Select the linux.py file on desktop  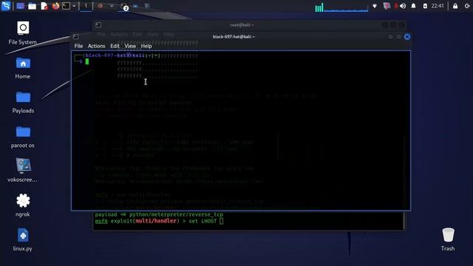point(23,239)
